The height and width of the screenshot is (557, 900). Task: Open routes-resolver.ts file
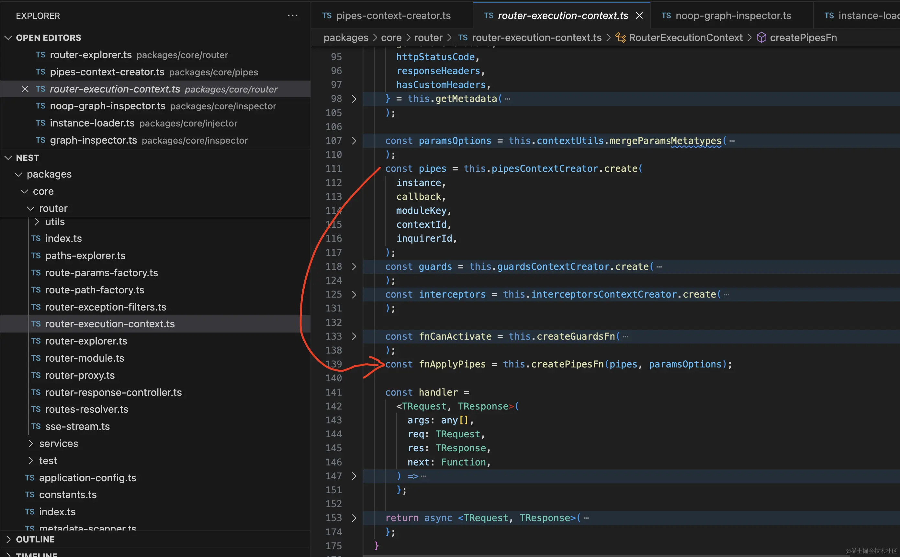click(155, 409)
